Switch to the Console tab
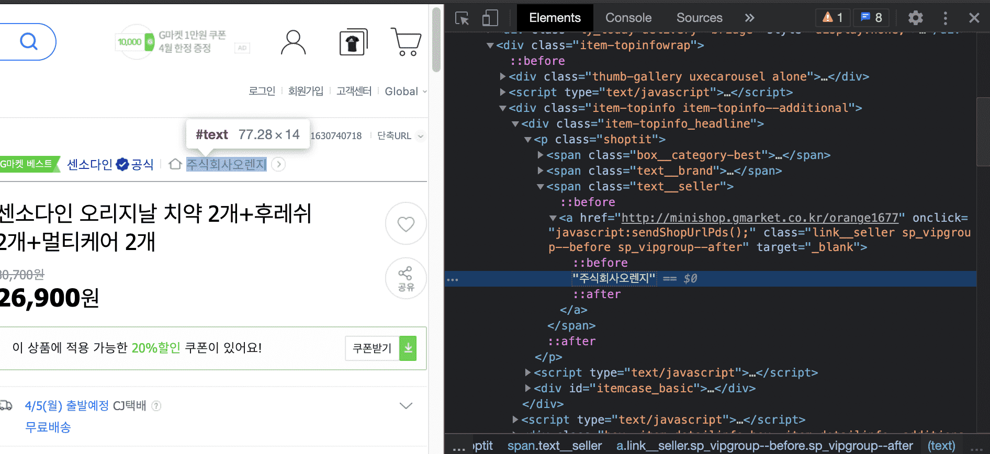 pyautogui.click(x=628, y=18)
